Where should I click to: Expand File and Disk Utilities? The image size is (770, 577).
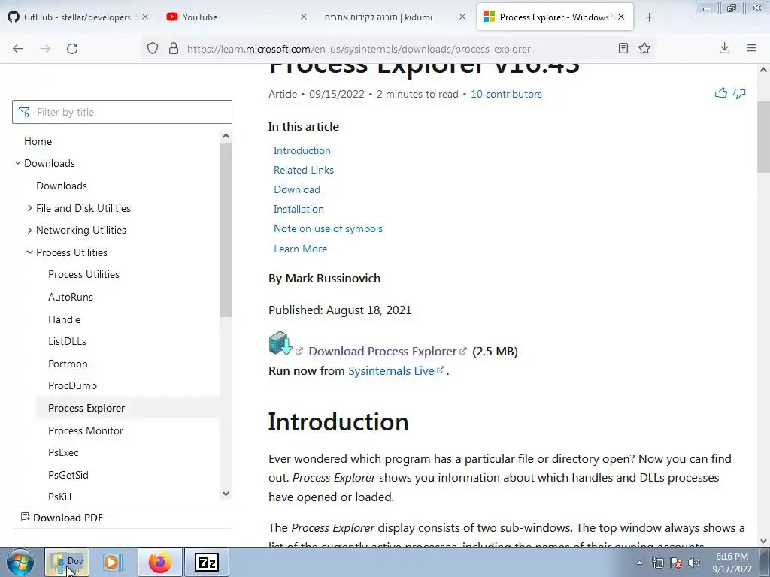pyautogui.click(x=29, y=208)
